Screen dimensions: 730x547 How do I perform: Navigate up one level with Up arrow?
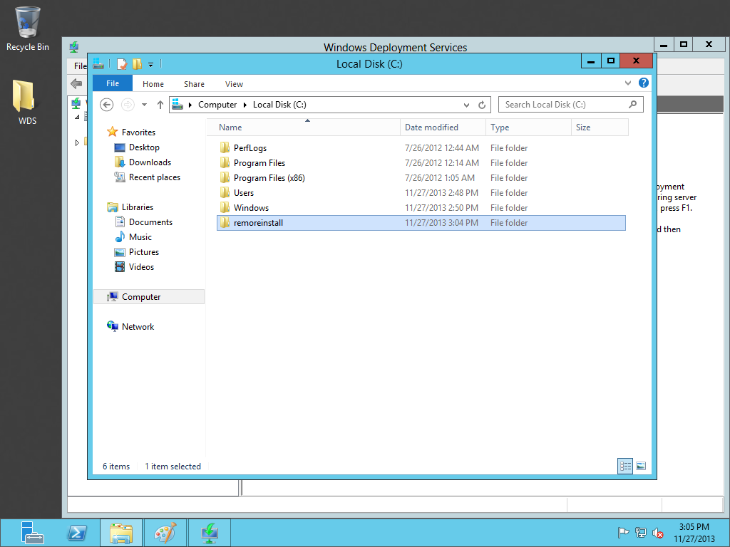coord(160,105)
